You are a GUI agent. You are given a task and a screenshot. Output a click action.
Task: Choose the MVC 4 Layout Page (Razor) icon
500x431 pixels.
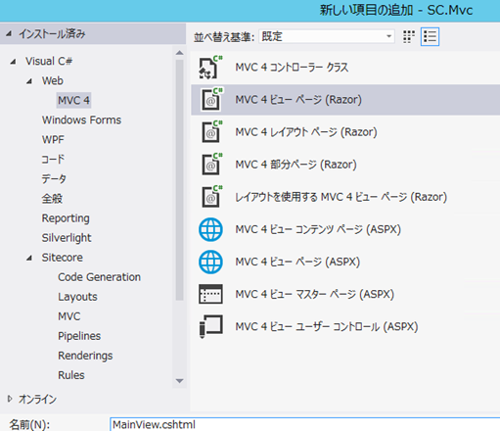pyautogui.click(x=211, y=132)
